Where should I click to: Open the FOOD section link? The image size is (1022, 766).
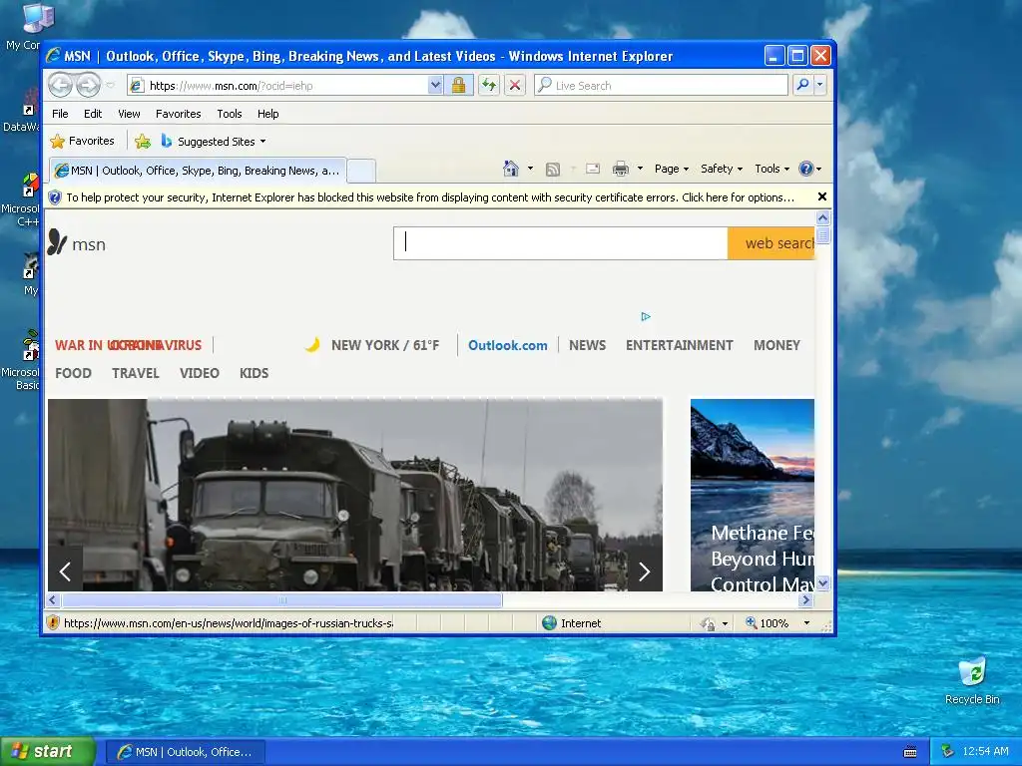(x=73, y=373)
